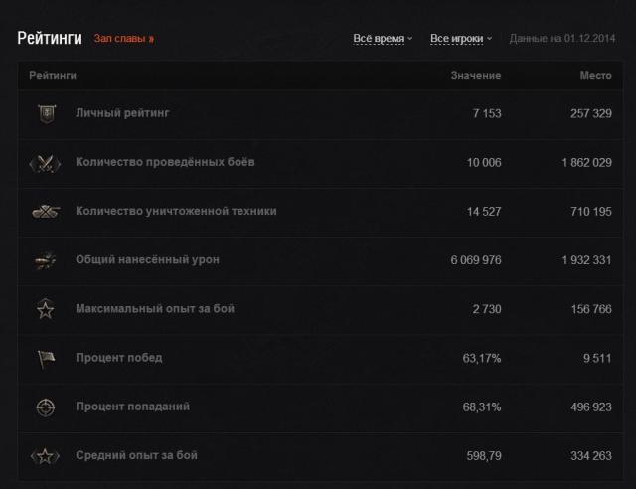Viewport: 636px width, 489px height.
Task: Select the Средний опыт за бой label
Action: (136, 455)
